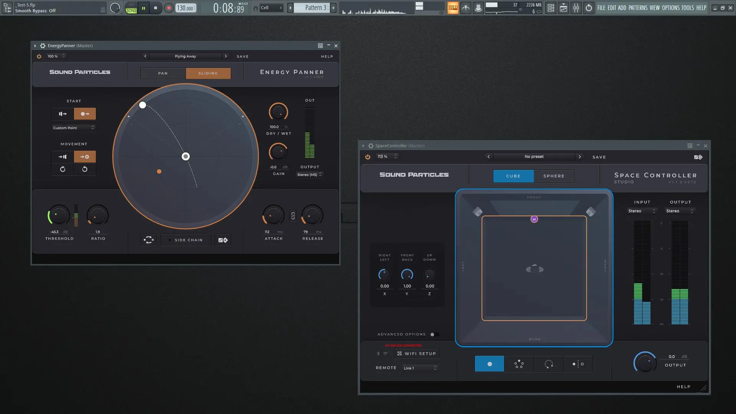
Task: Enable the Side Chain toggle
Action: (186, 240)
